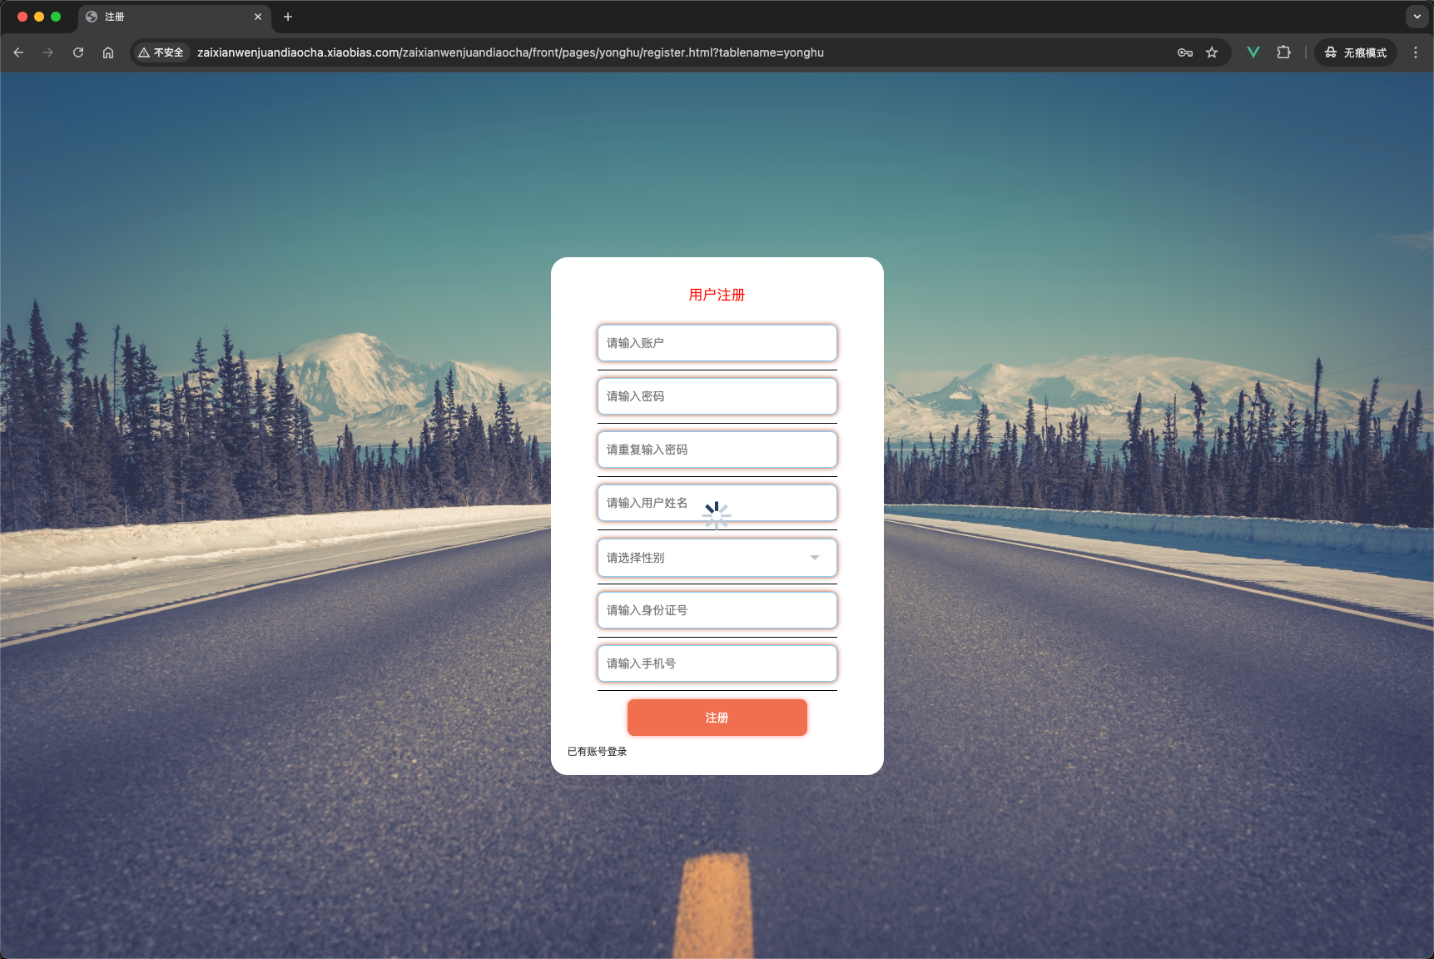The width and height of the screenshot is (1434, 959).
Task: Open a new tab with the plus button
Action: [x=288, y=17]
